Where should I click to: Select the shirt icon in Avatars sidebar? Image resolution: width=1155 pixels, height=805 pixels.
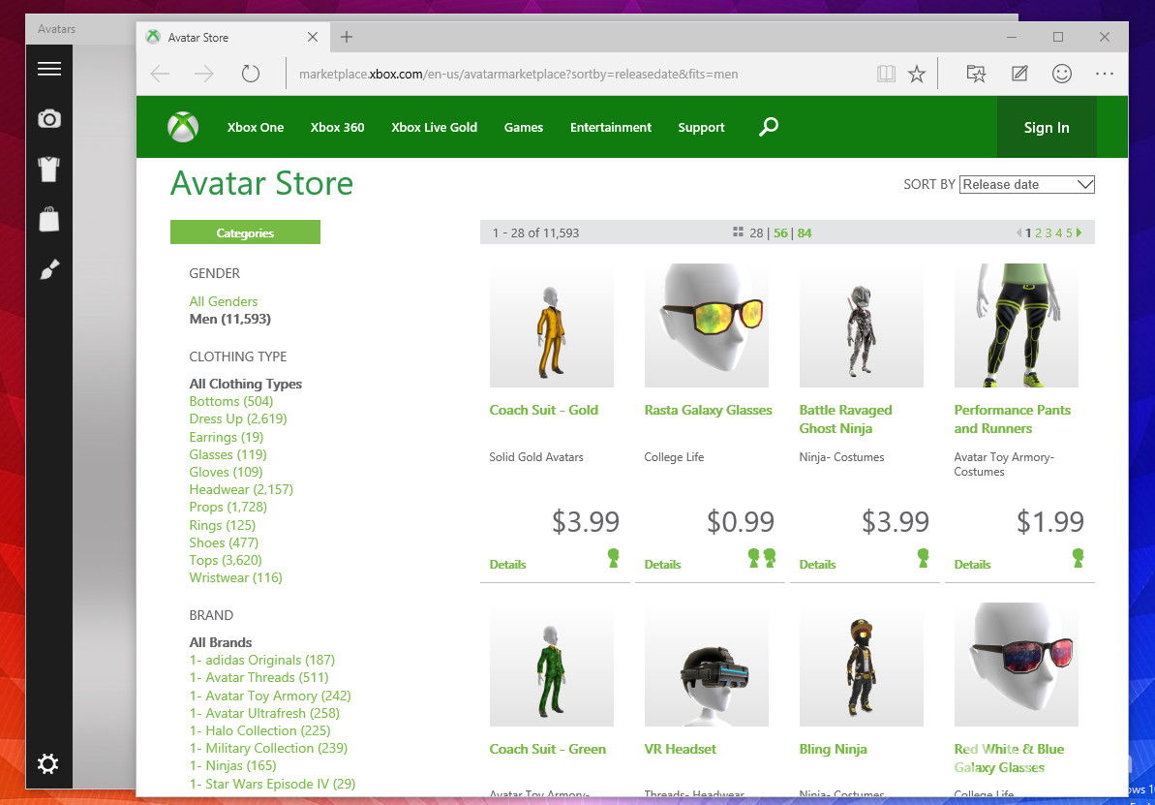(x=49, y=169)
